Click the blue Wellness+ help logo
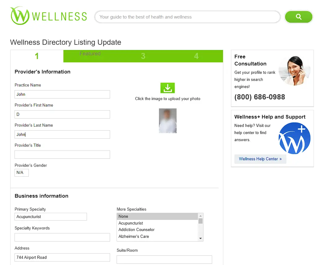Image resolution: width=321 pixels, height=265 pixels. point(294,138)
